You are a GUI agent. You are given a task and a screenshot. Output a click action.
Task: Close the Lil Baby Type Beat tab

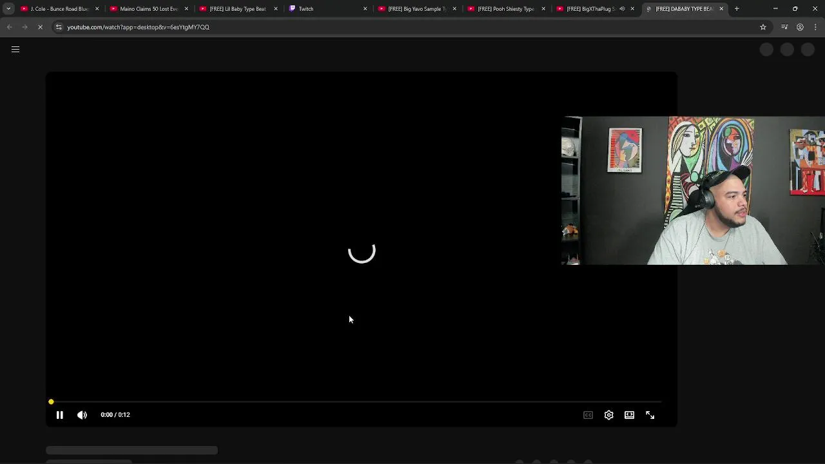point(276,9)
